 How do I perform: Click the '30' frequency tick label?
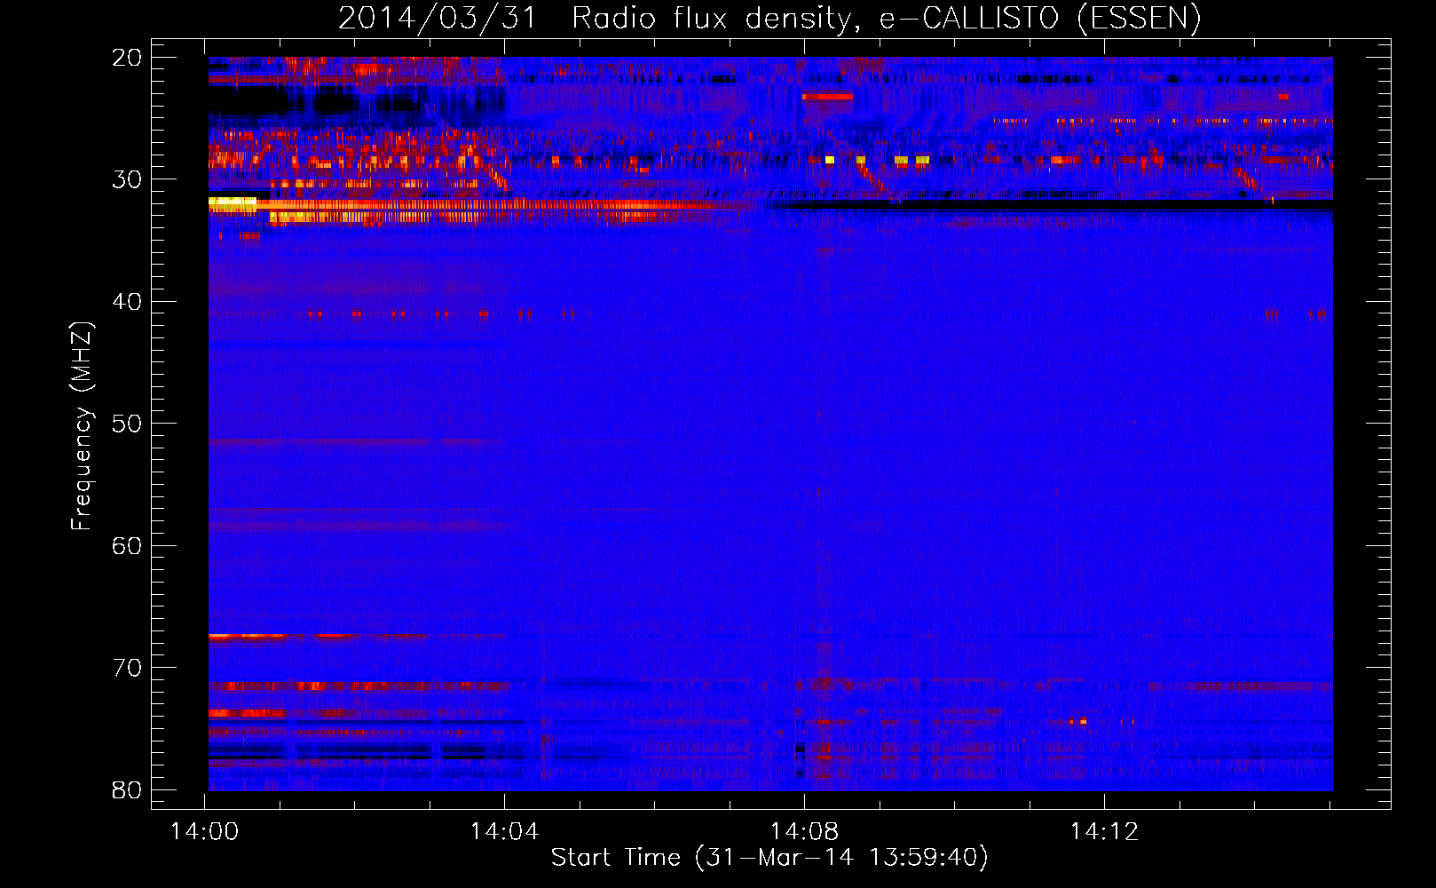click(x=127, y=179)
